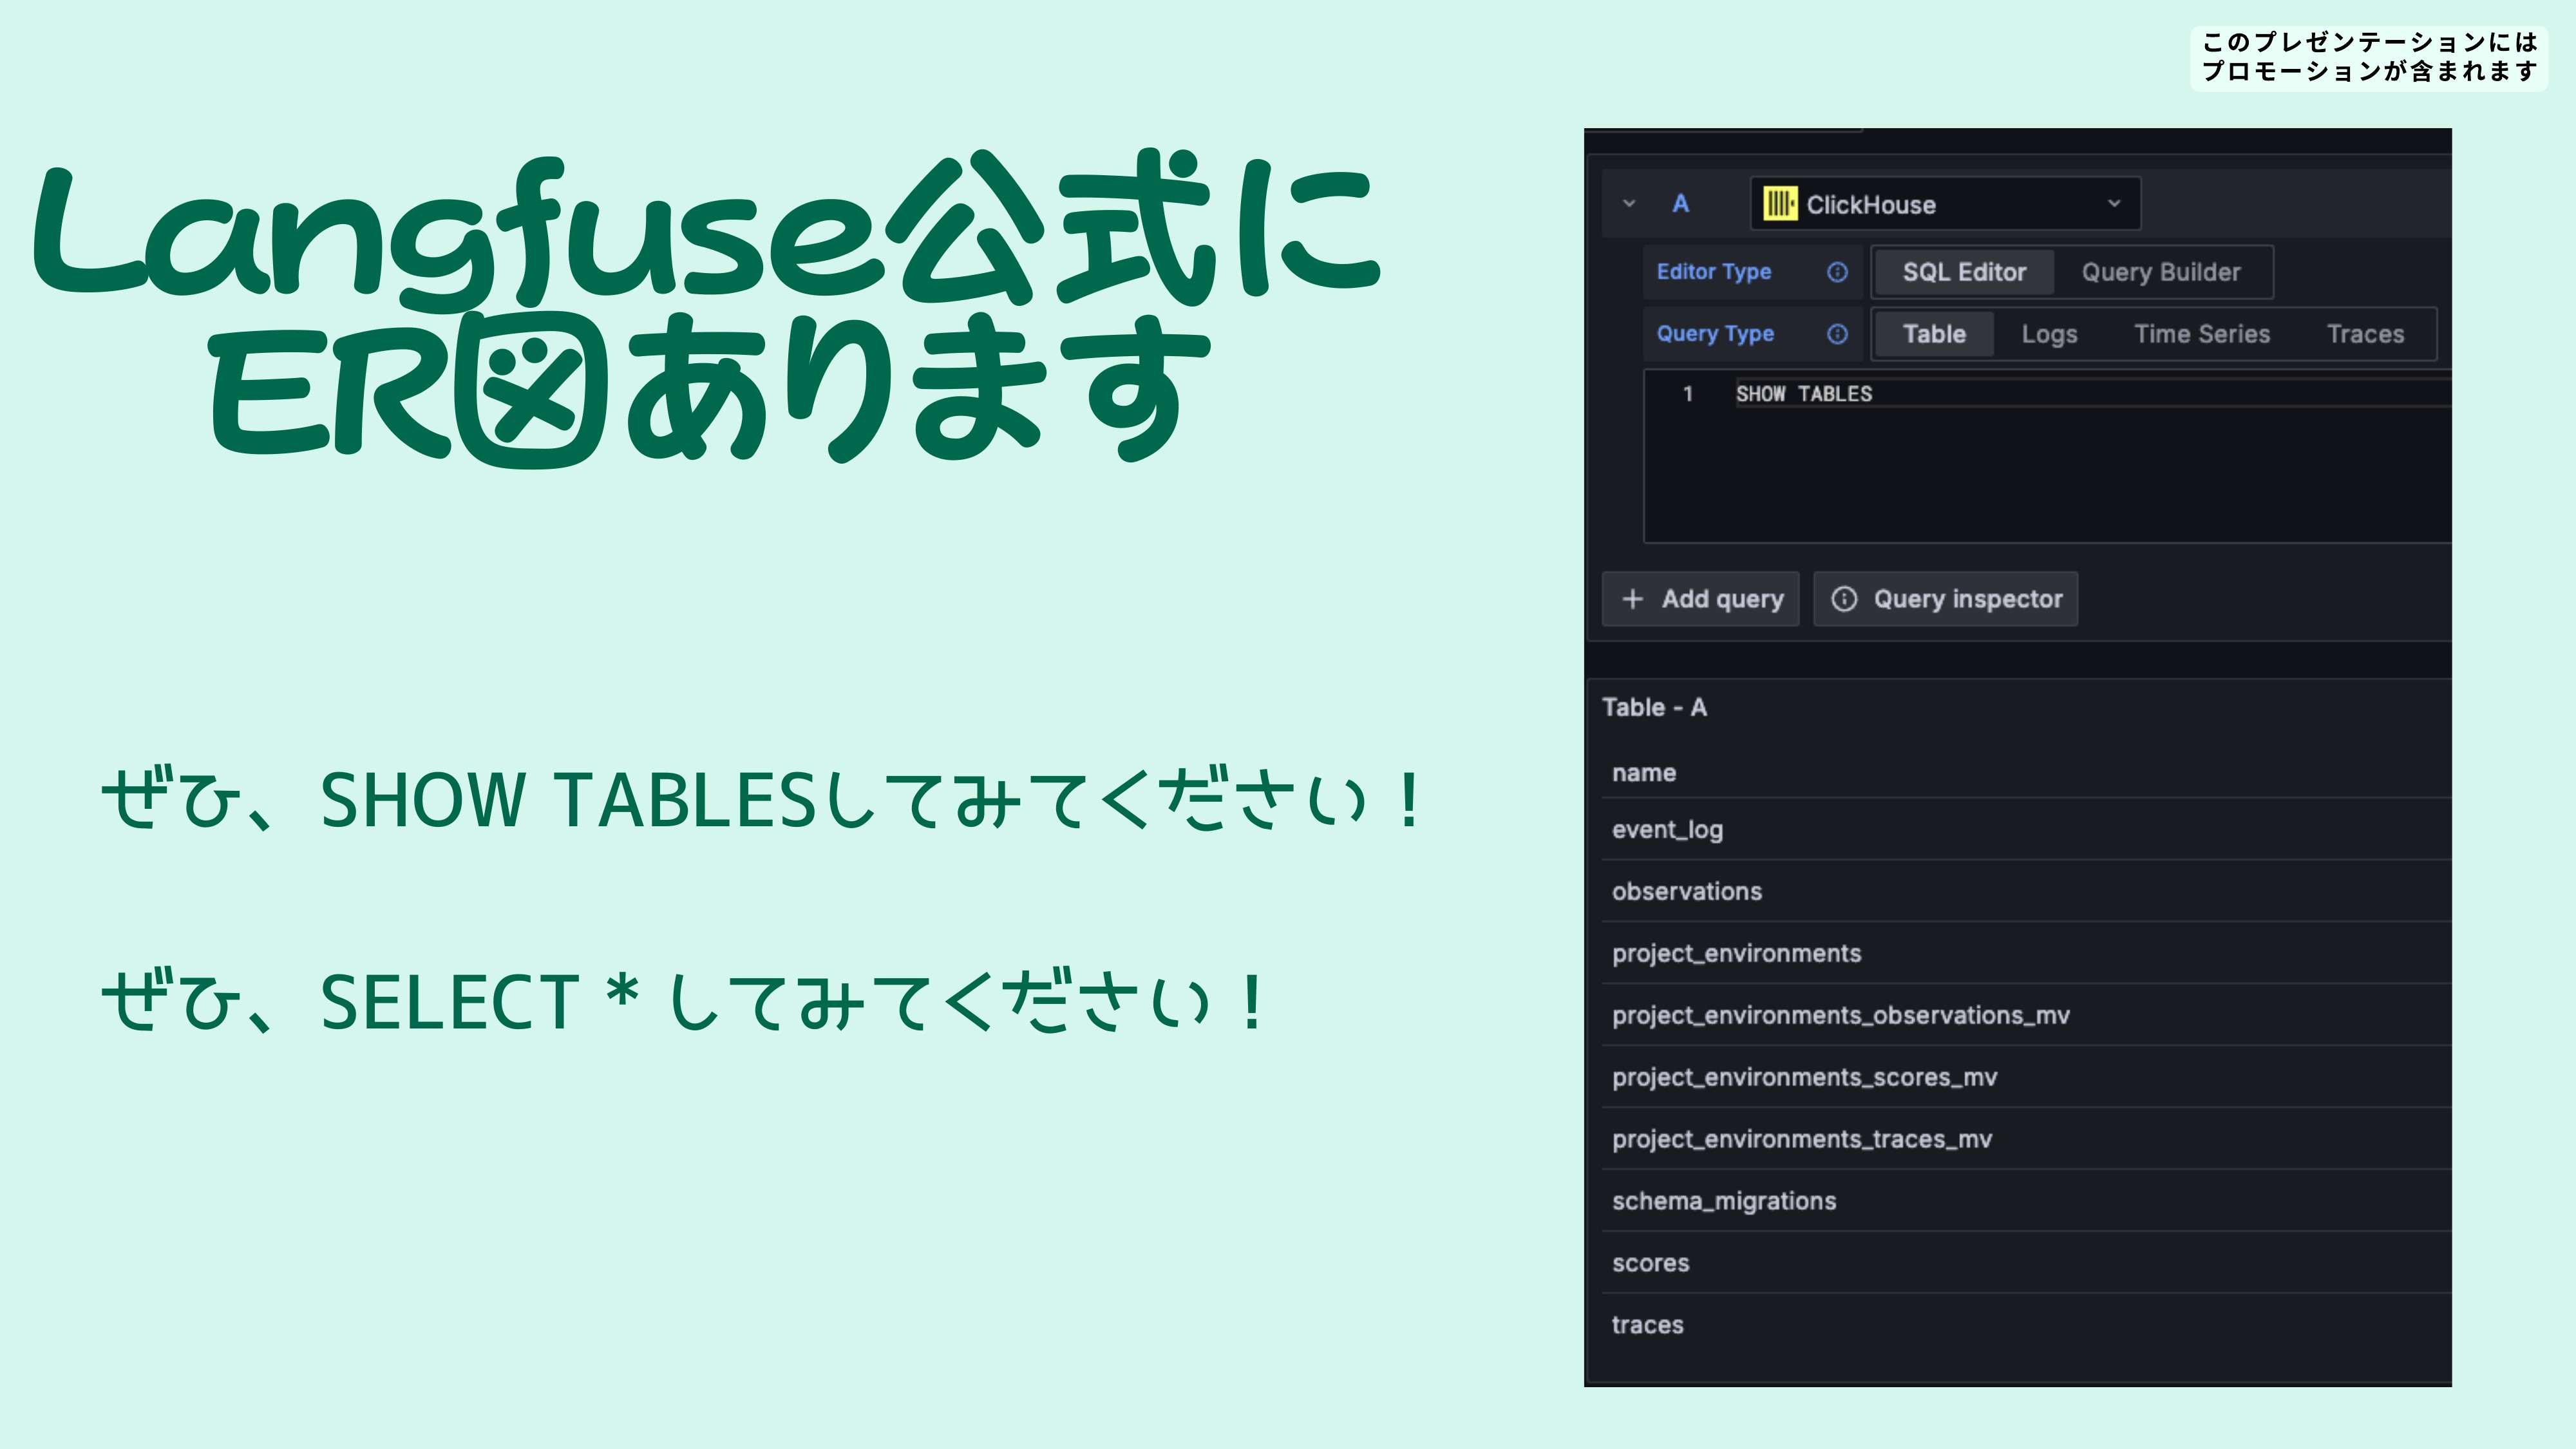Collapse query A with the chevron
The image size is (2576, 1449).
pos(1629,204)
